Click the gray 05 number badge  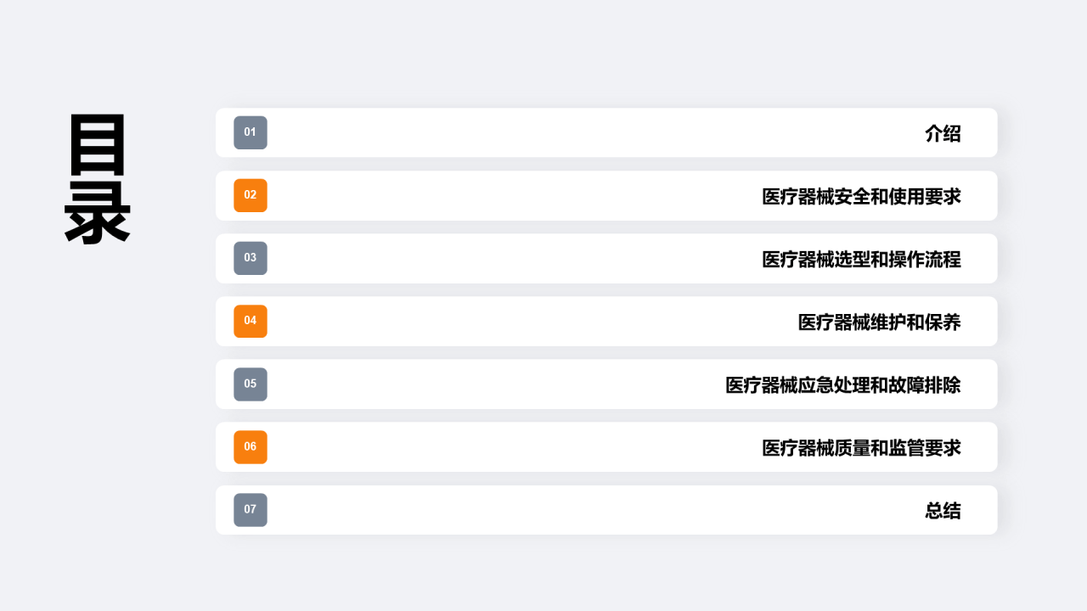pyautogui.click(x=251, y=384)
